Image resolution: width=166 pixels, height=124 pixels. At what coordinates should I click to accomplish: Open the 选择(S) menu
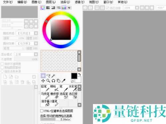tap(65, 2)
